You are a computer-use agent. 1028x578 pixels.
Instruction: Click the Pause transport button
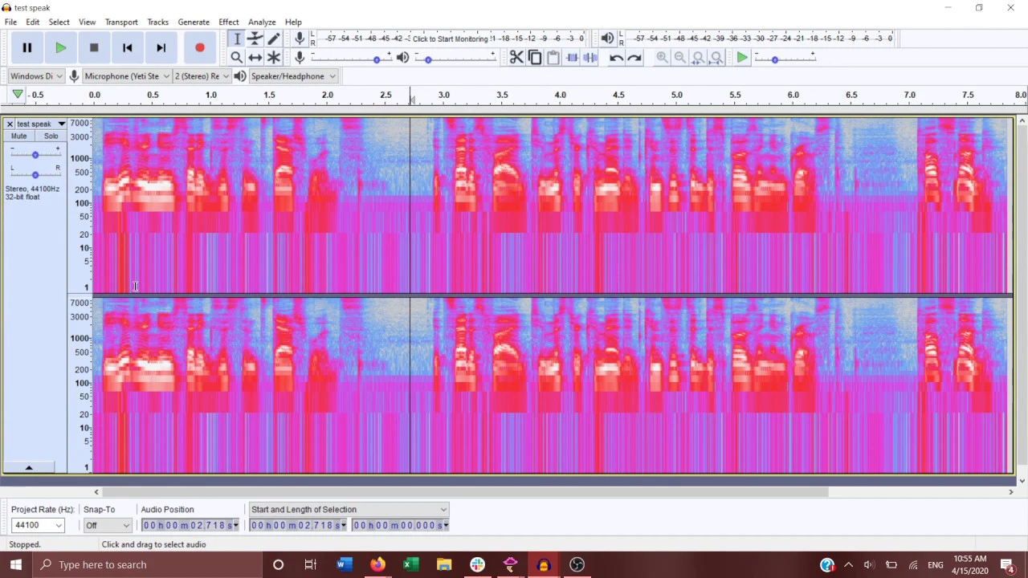click(27, 48)
